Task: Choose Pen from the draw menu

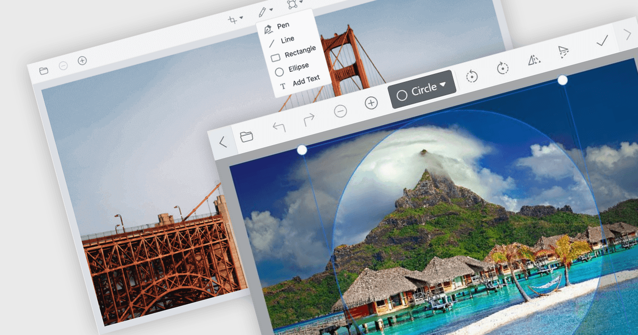Action: 278,27
